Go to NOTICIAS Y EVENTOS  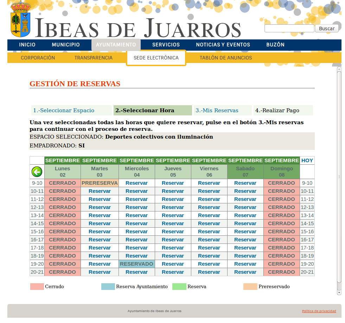coord(223,45)
